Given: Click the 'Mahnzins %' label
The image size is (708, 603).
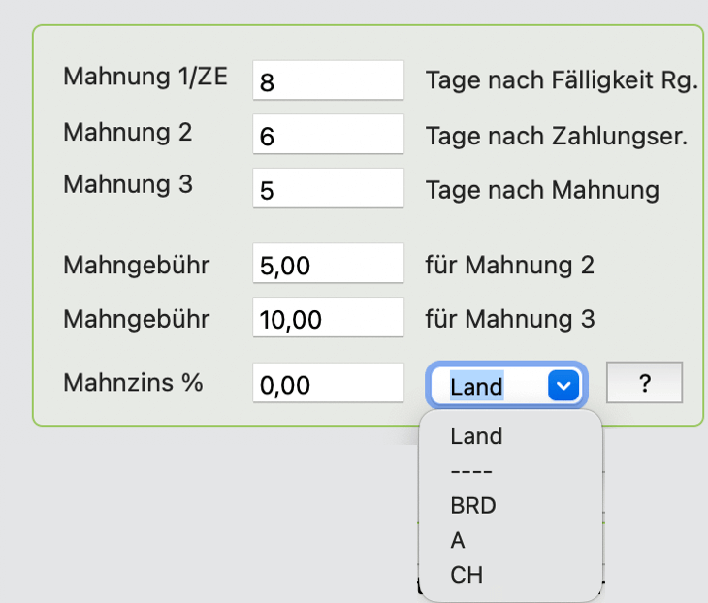Looking at the screenshot, I should click(133, 382).
